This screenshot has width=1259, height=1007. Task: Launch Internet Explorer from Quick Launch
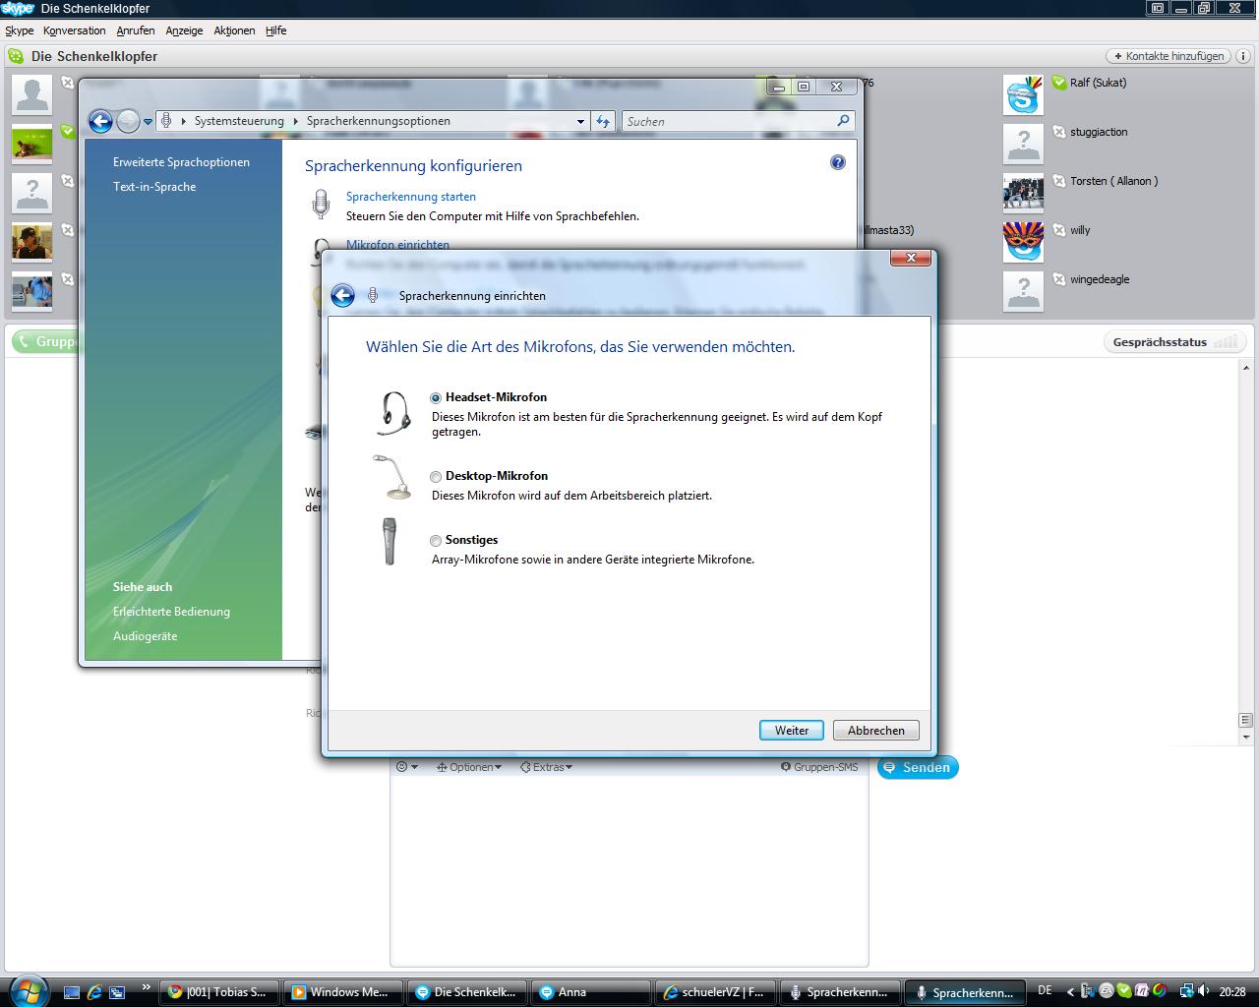(94, 992)
